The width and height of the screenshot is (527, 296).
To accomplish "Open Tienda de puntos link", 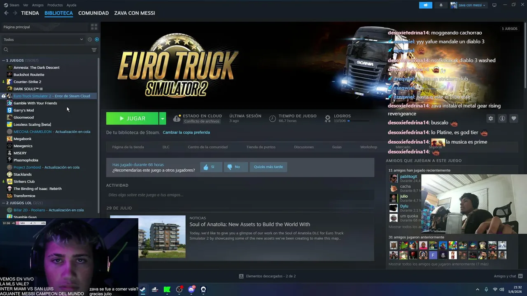I will pyautogui.click(x=261, y=147).
